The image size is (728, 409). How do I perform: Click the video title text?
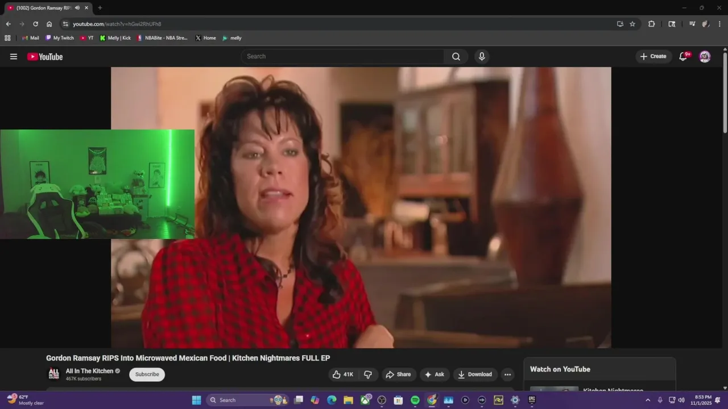[x=188, y=358]
